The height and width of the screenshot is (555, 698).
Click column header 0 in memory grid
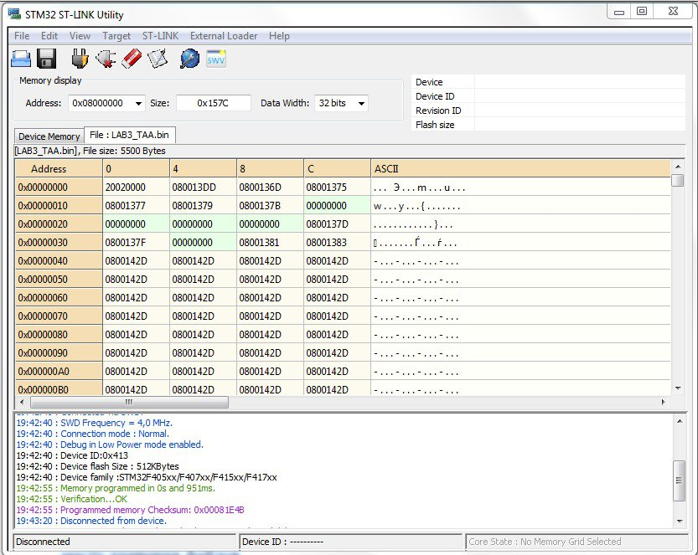[136, 169]
